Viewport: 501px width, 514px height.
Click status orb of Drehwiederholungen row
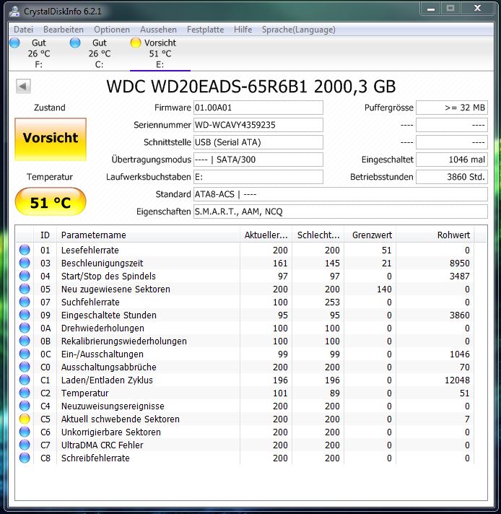(x=25, y=328)
